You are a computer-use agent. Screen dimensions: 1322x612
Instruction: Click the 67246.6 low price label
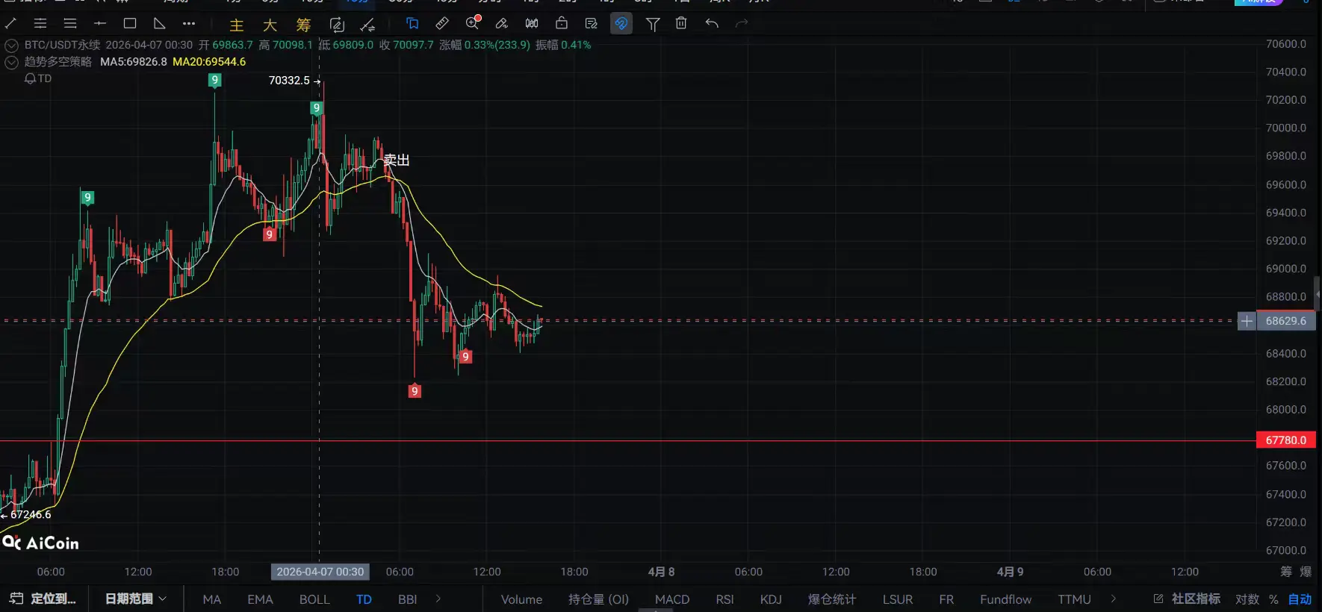31,515
